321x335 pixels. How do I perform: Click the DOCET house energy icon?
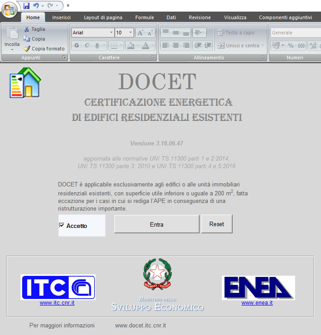pos(25,83)
